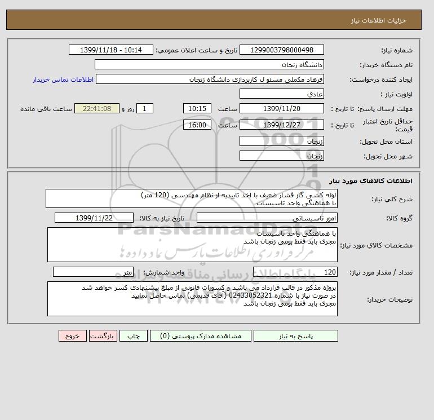Click the چاپ print button

coord(134,336)
